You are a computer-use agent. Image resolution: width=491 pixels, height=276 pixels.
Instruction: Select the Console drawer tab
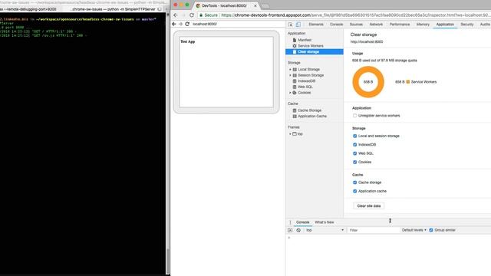(302, 222)
